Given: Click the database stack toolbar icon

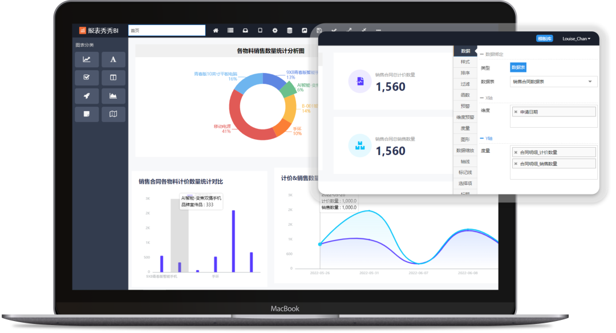Looking at the screenshot, I should [x=290, y=31].
